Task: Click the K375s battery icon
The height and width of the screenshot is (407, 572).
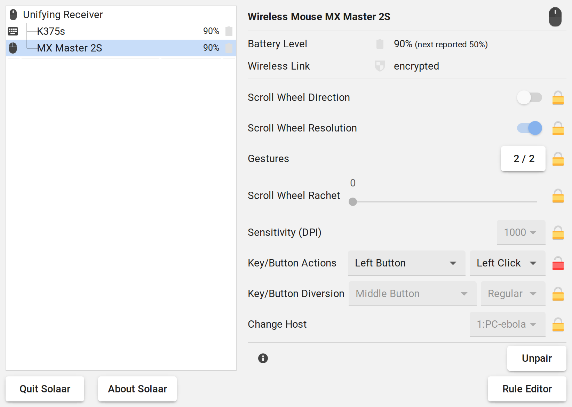Action: 229,31
